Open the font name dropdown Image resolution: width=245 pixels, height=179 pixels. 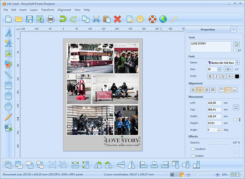[x=237, y=63]
